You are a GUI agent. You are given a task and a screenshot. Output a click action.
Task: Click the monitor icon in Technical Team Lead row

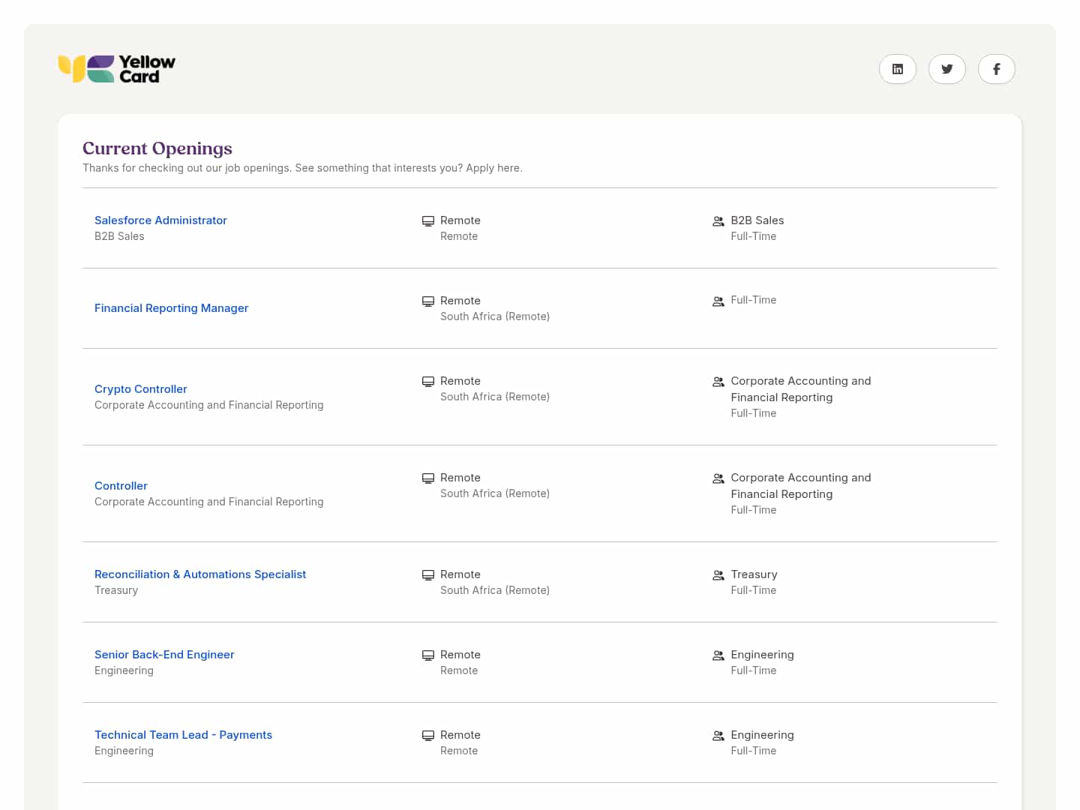pyautogui.click(x=428, y=736)
